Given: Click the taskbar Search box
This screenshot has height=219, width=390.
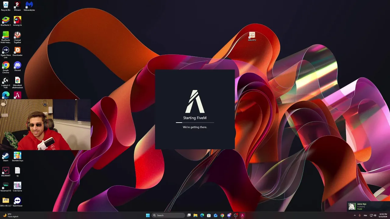Looking at the screenshot, I should [x=168, y=215].
